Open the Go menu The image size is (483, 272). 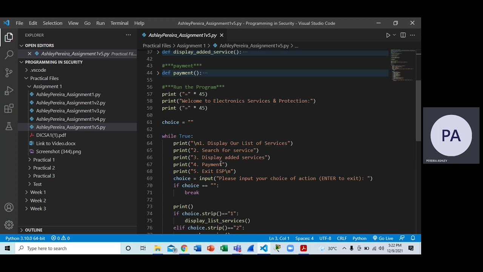(87, 23)
